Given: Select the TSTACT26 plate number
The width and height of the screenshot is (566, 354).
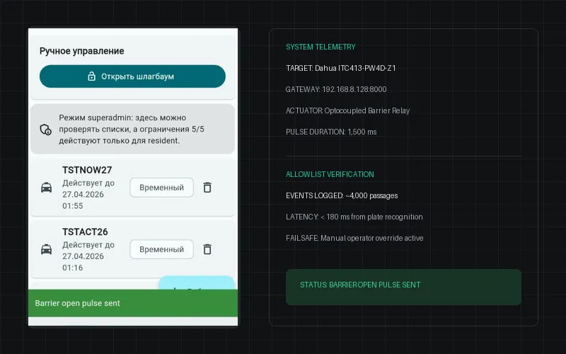Looking at the screenshot, I should [x=85, y=232].
